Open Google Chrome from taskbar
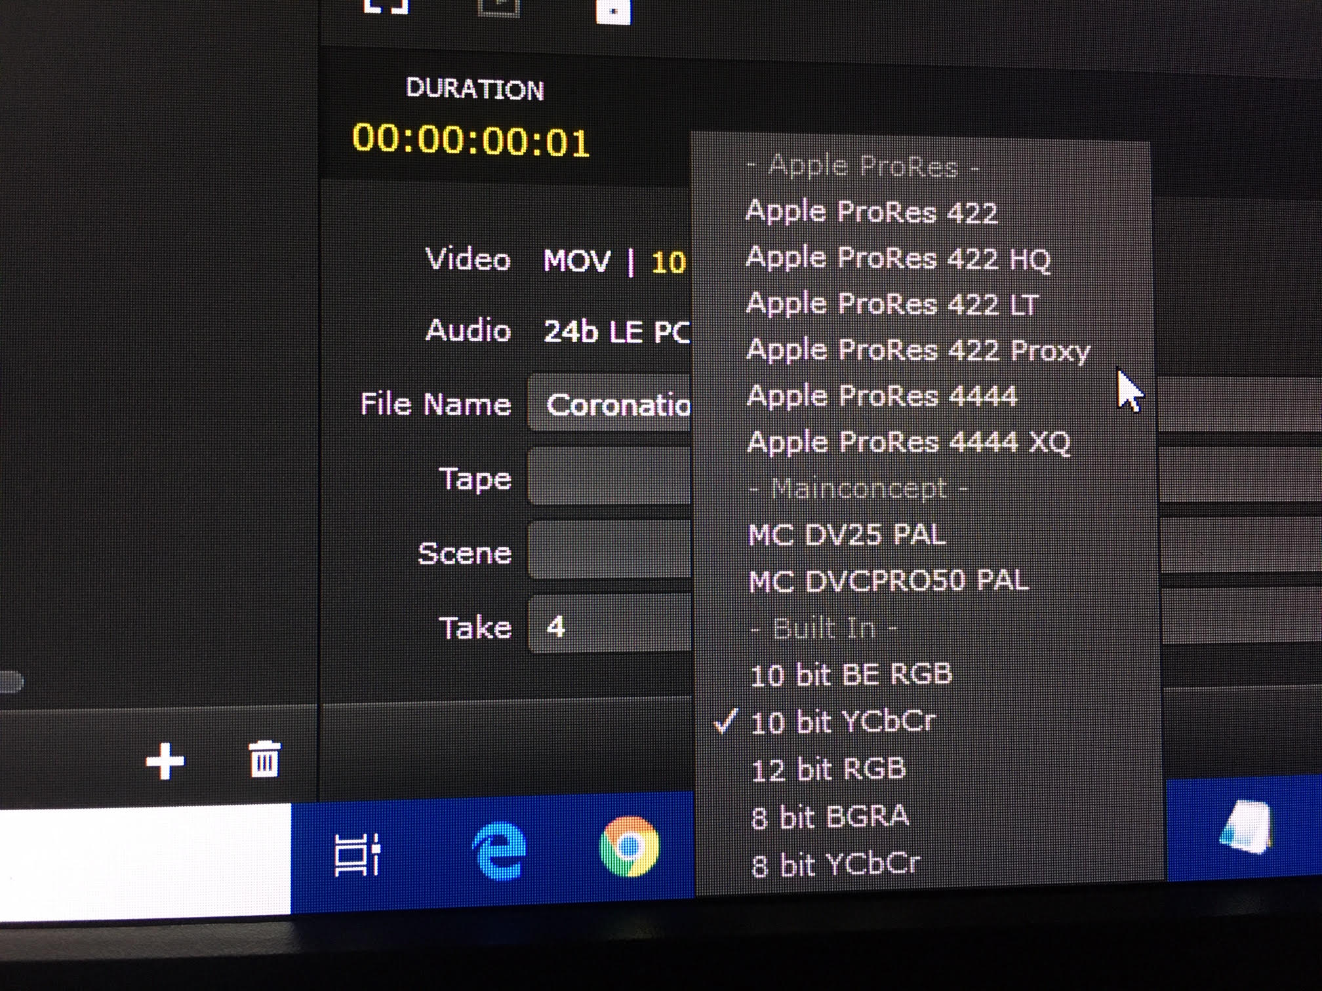This screenshot has width=1322, height=991. coord(630,847)
